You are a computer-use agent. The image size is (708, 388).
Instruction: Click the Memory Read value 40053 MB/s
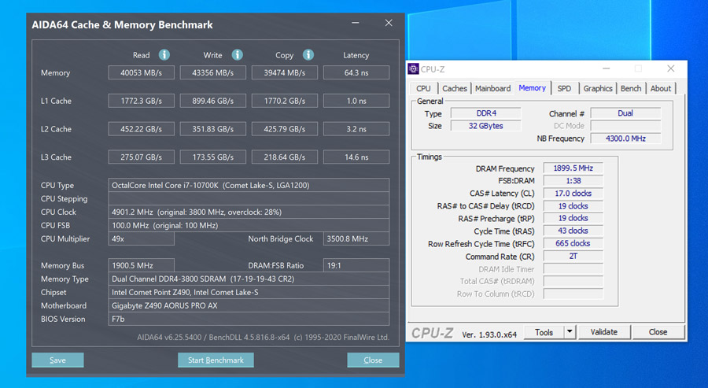pyautogui.click(x=142, y=72)
